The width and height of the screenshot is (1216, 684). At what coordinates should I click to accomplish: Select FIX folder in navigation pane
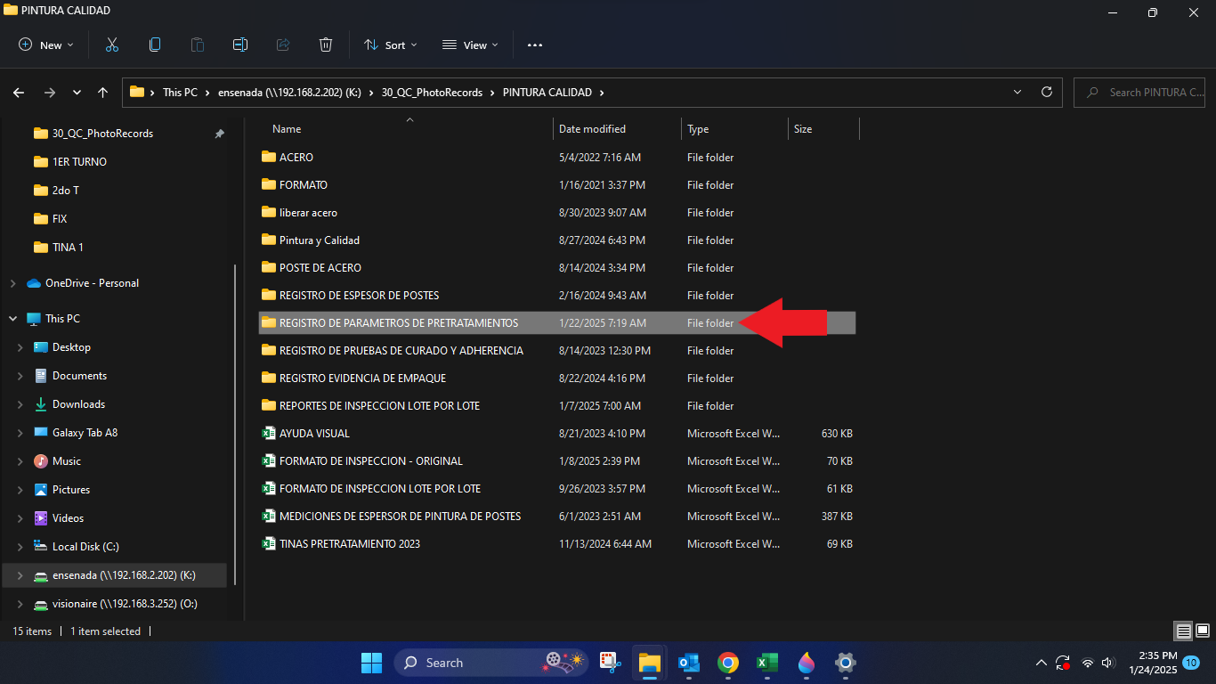60,219
